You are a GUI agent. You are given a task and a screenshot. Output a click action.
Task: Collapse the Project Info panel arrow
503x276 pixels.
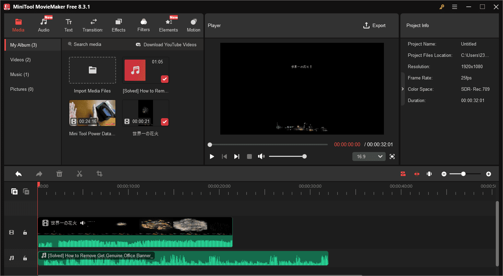[x=403, y=89]
